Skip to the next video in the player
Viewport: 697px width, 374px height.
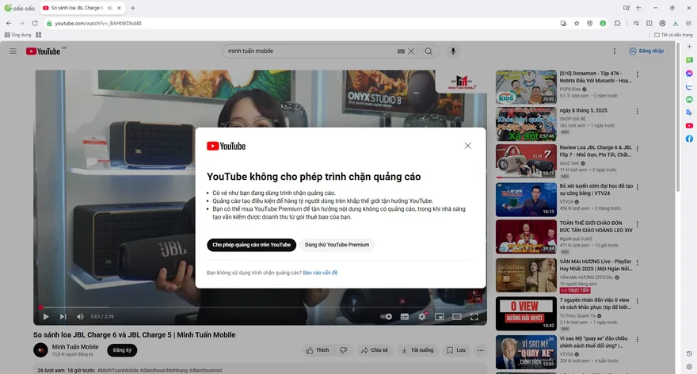[x=63, y=317]
